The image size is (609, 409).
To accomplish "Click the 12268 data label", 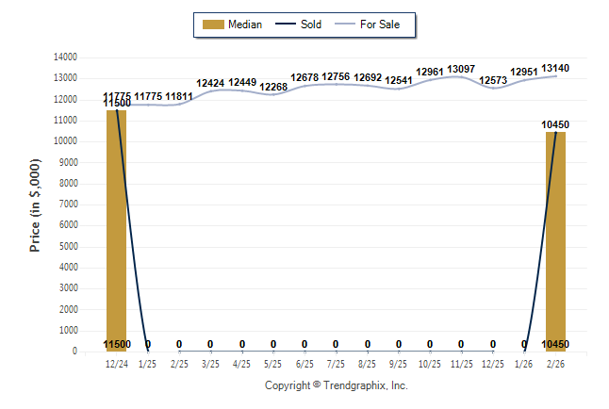I will pyautogui.click(x=273, y=87).
